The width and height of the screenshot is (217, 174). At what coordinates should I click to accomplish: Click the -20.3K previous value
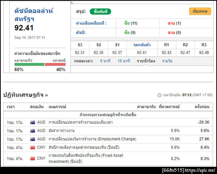point(204,122)
